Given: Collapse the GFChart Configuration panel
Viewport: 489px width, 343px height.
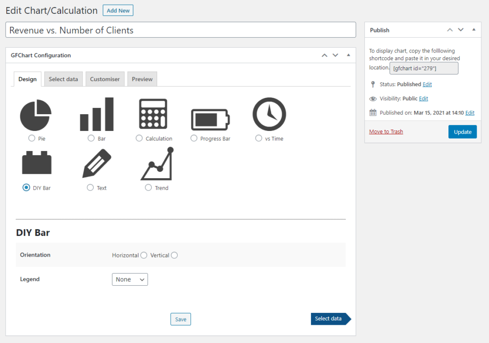Looking at the screenshot, I should click(x=348, y=55).
